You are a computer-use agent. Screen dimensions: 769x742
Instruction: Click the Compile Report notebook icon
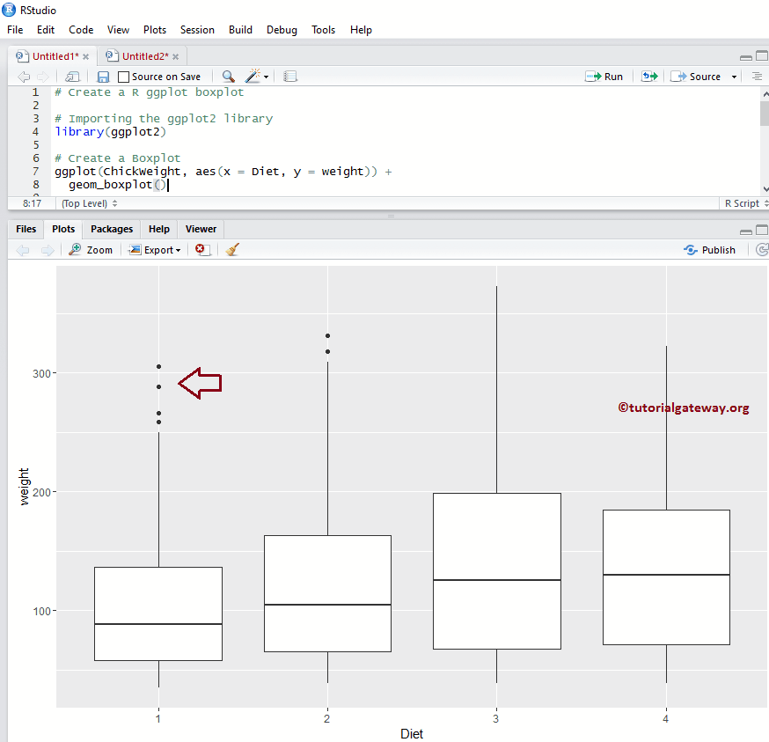[x=290, y=76]
